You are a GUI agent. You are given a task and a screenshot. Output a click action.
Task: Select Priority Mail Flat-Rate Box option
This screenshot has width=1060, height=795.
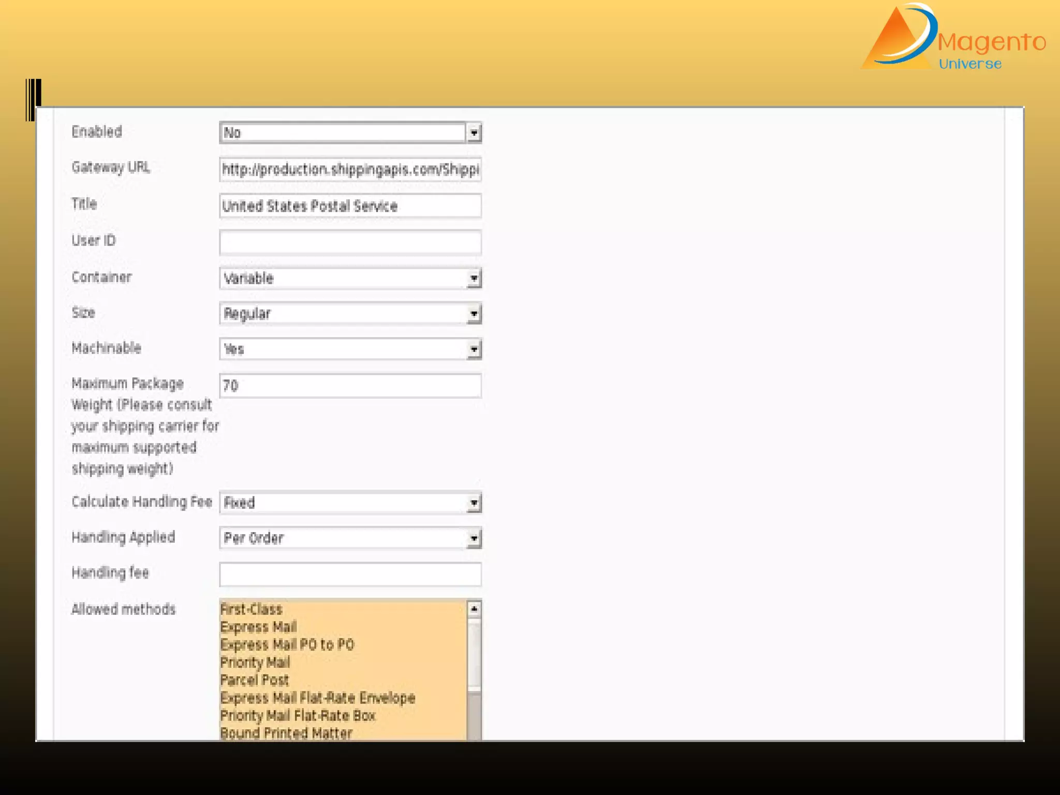pyautogui.click(x=298, y=716)
